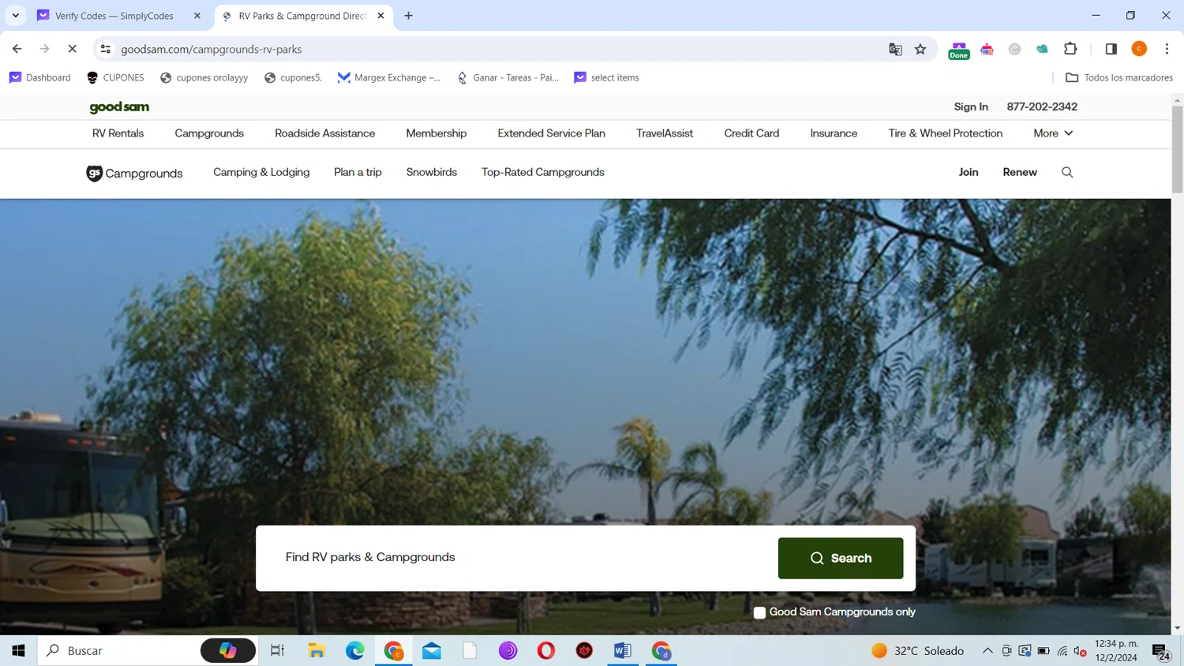Screen dimensions: 1184x666
Task: Open the Windows notification center
Action: tap(1162, 651)
